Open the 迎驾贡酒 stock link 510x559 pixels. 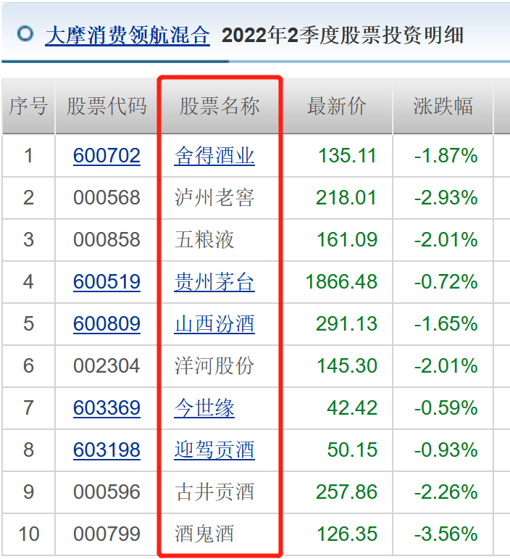(x=214, y=450)
